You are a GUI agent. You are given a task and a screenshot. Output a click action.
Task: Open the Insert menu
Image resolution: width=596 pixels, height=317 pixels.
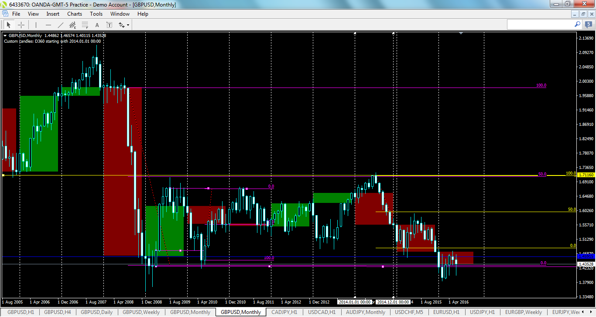coord(52,13)
